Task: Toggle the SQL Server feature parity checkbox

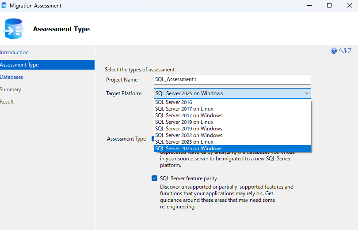Action: pyautogui.click(x=154, y=178)
